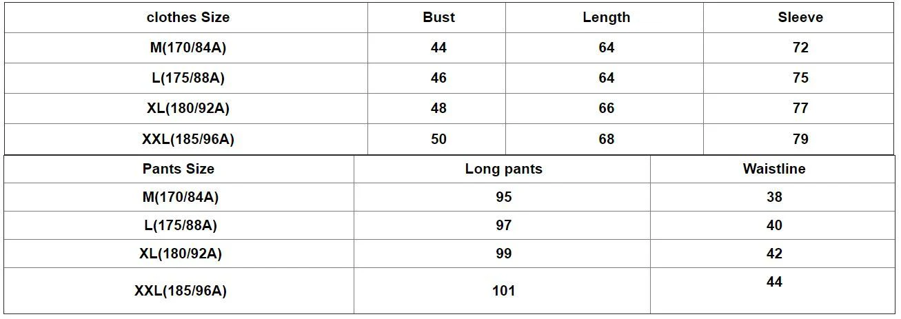
Task: Select the Sleeve value 72
Action: coord(800,48)
